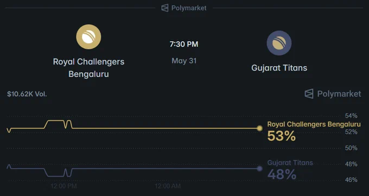Open the Polymarket text link in the header
369x196 pixels.
[189, 8]
